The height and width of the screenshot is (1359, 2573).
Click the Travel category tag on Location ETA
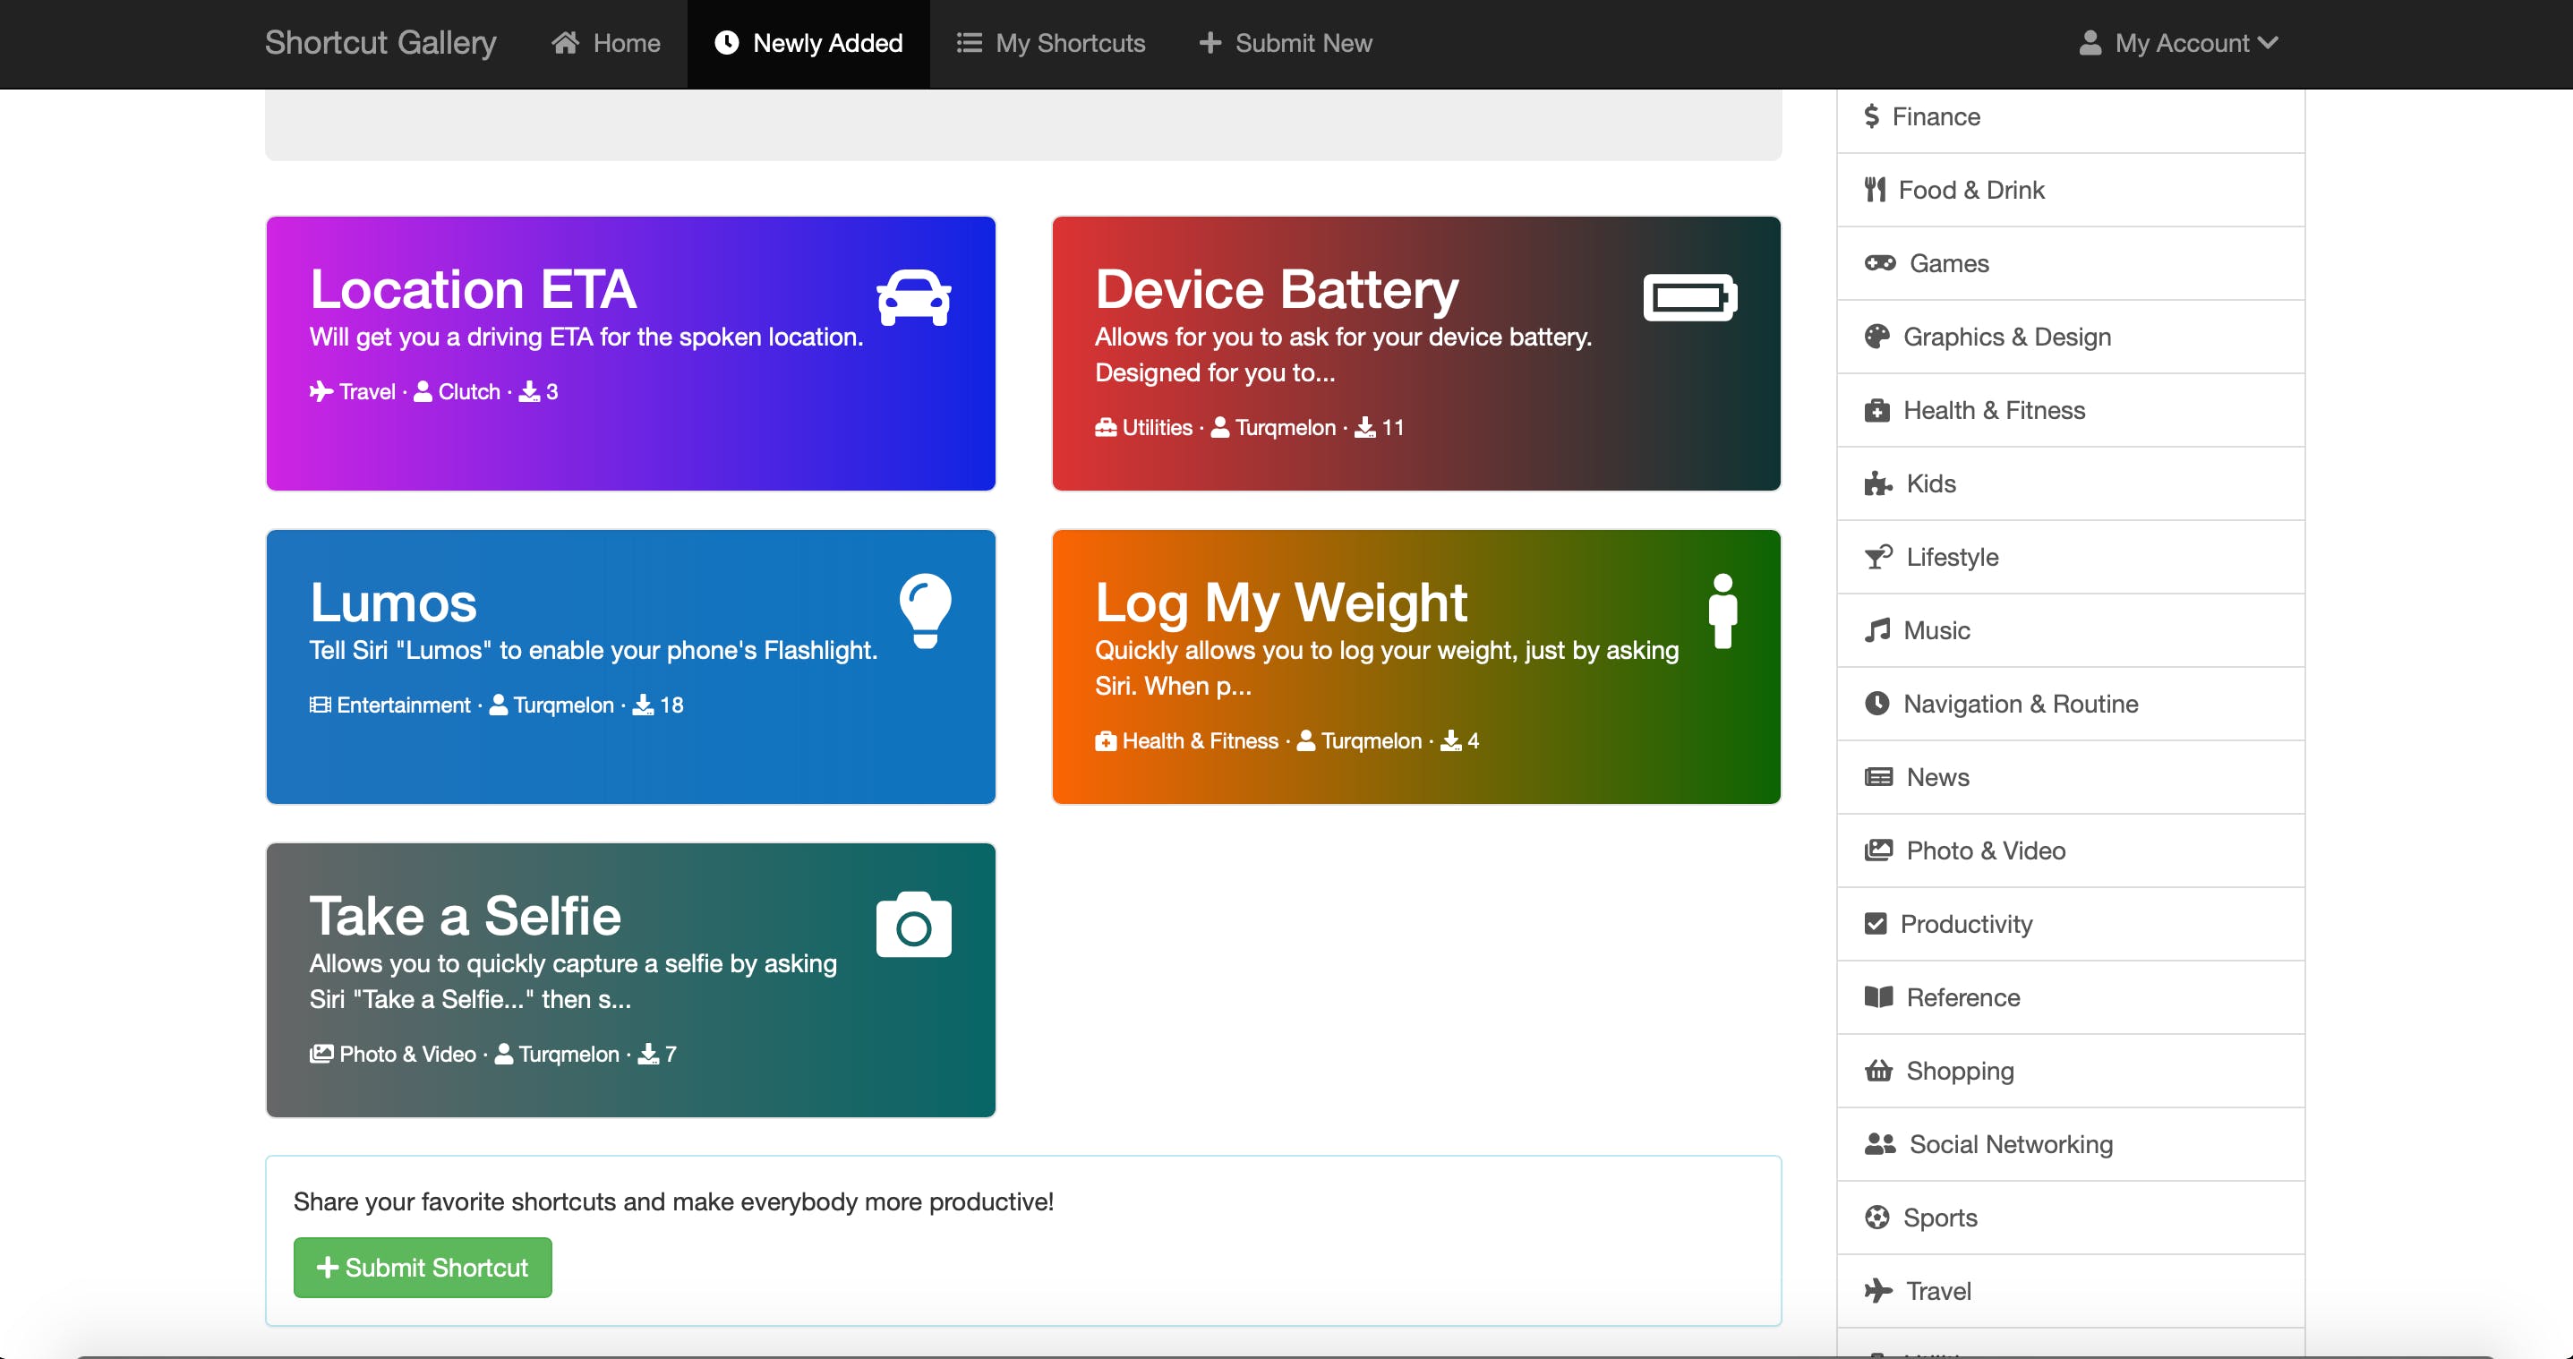click(353, 391)
